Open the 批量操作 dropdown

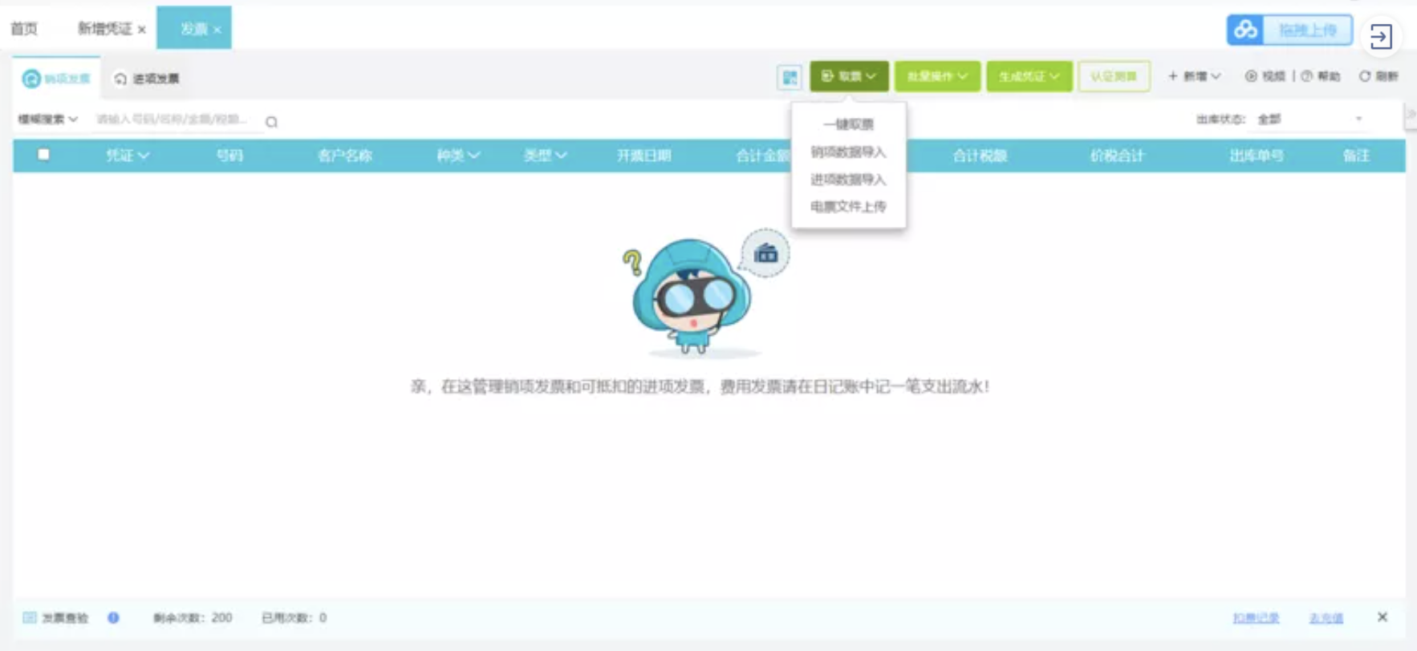tap(937, 76)
